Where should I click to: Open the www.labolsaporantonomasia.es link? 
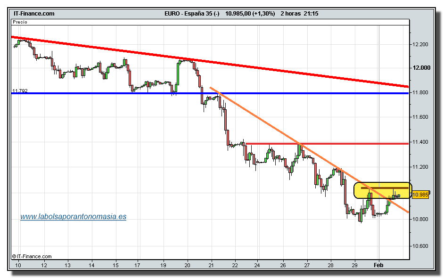tap(73, 217)
